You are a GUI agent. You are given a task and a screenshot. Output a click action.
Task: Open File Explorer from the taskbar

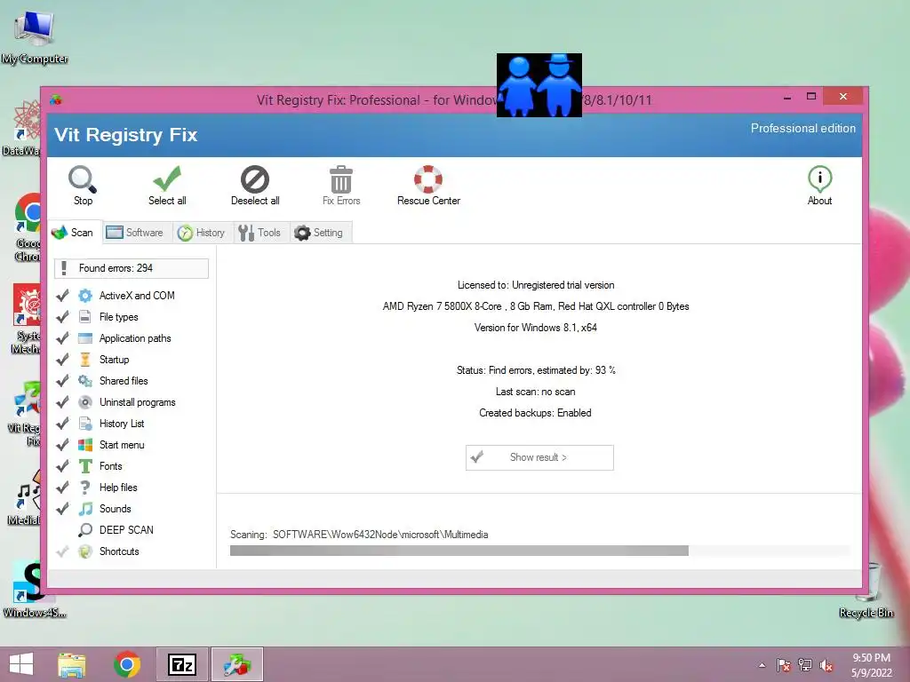(x=71, y=664)
